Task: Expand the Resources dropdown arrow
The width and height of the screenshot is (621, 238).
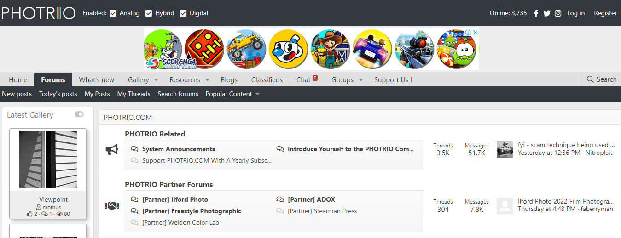Action: [207, 80]
